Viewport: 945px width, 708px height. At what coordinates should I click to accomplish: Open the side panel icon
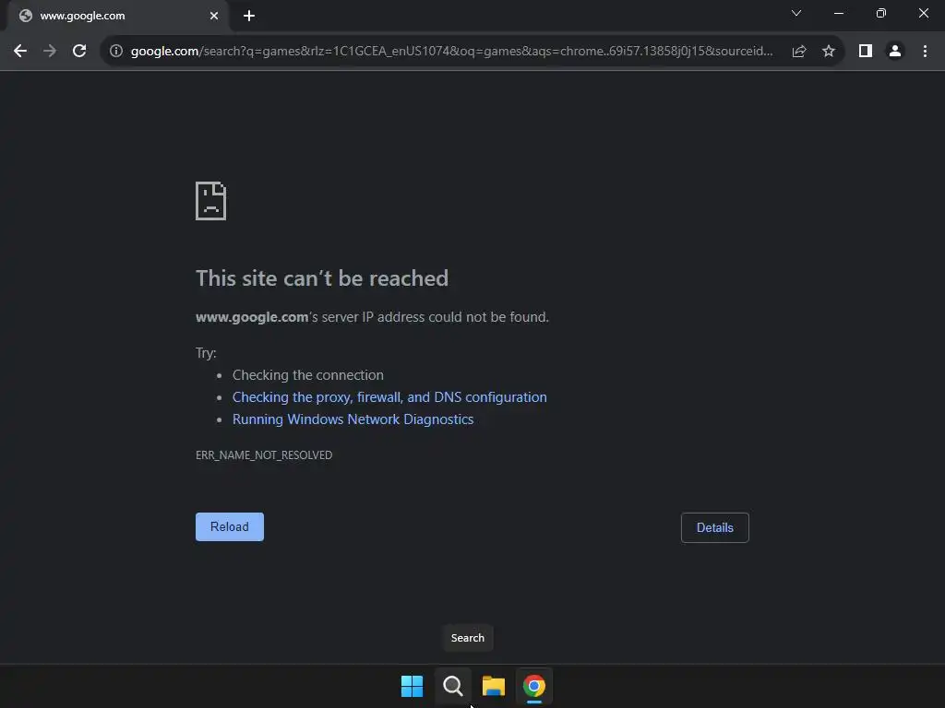point(866,52)
